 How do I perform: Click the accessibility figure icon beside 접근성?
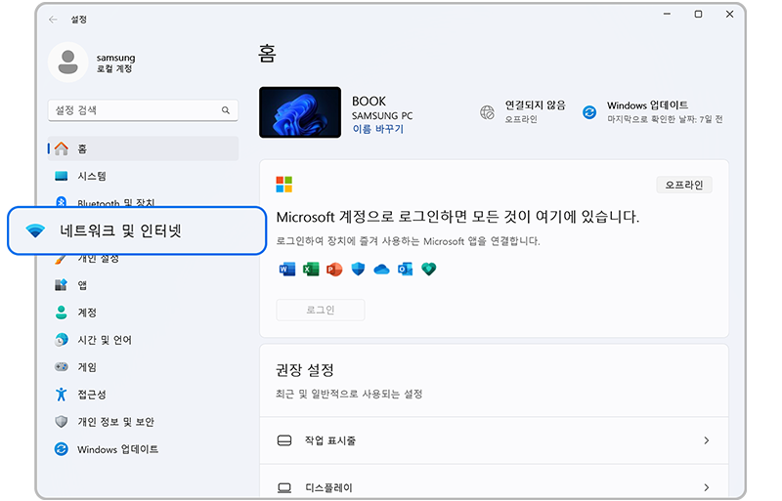click(62, 395)
